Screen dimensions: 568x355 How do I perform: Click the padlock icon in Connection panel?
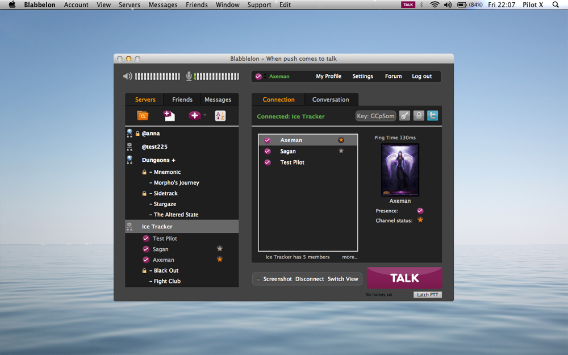pyautogui.click(x=419, y=116)
